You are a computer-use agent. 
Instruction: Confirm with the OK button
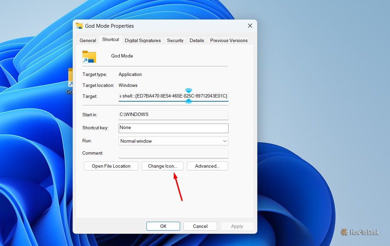(163, 226)
